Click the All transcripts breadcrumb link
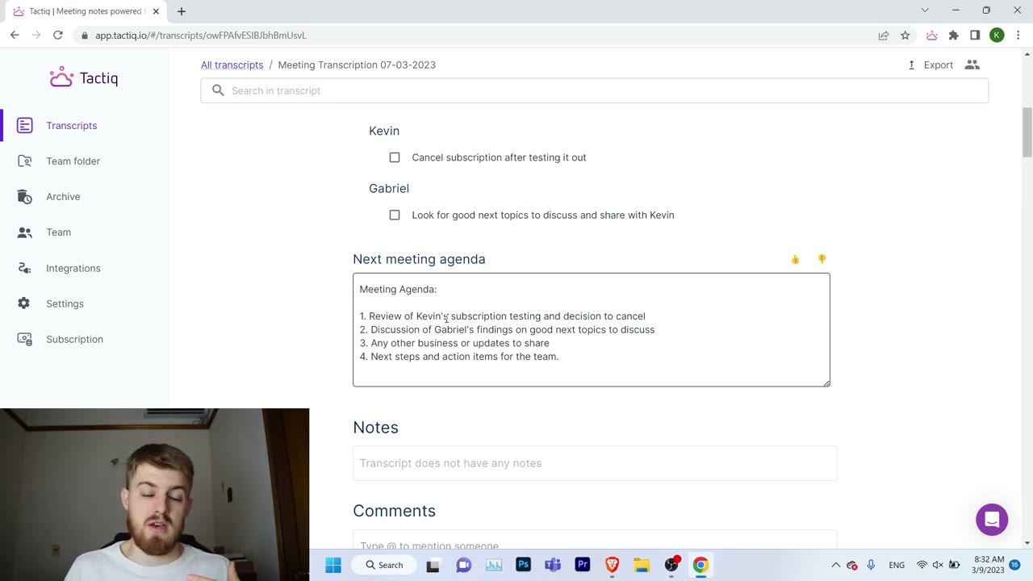Image resolution: width=1033 pixels, height=581 pixels. [232, 65]
